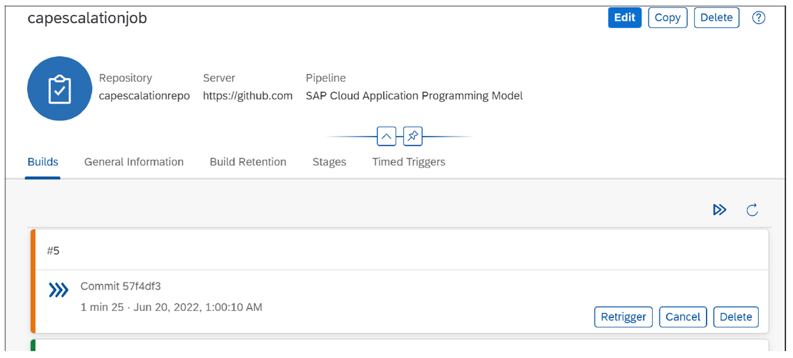
Task: Delete build #5
Action: (x=736, y=317)
